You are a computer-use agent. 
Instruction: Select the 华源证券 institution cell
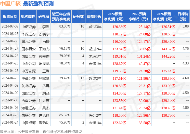(29, 34)
